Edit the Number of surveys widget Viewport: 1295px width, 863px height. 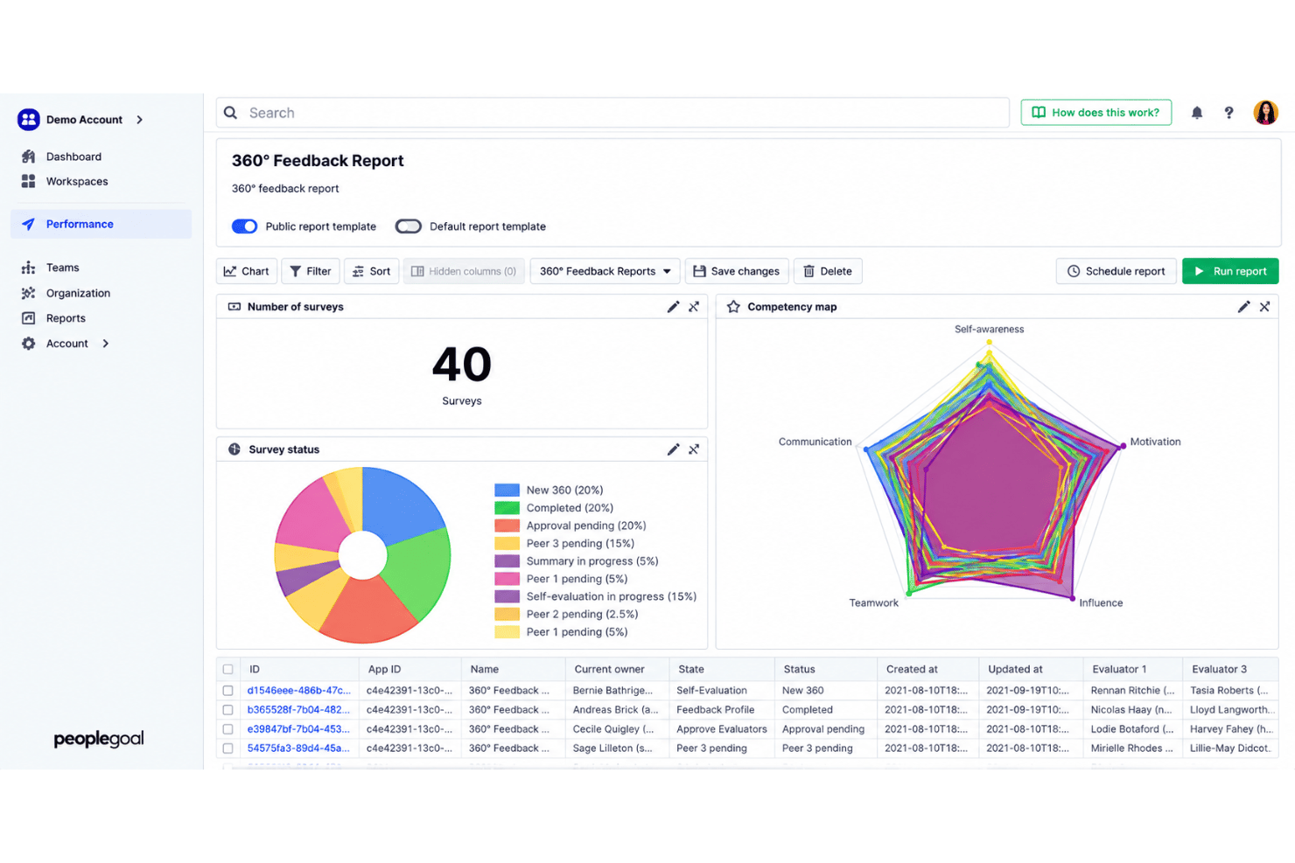coord(673,307)
